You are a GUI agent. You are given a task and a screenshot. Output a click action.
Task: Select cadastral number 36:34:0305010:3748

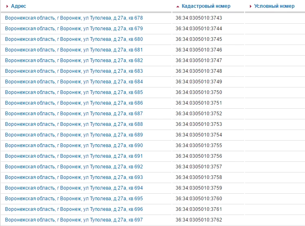tap(199, 71)
